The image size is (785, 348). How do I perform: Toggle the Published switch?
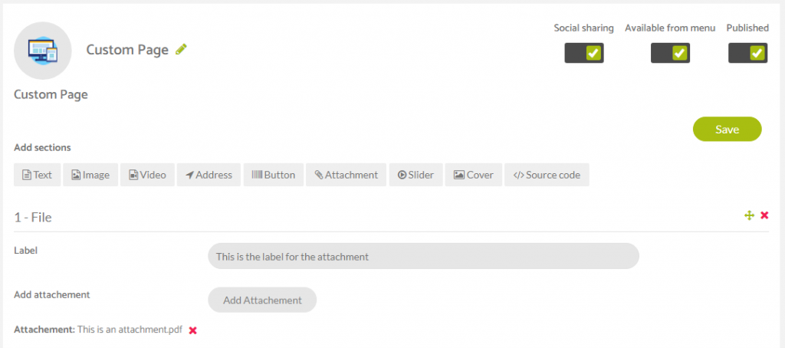pos(747,53)
